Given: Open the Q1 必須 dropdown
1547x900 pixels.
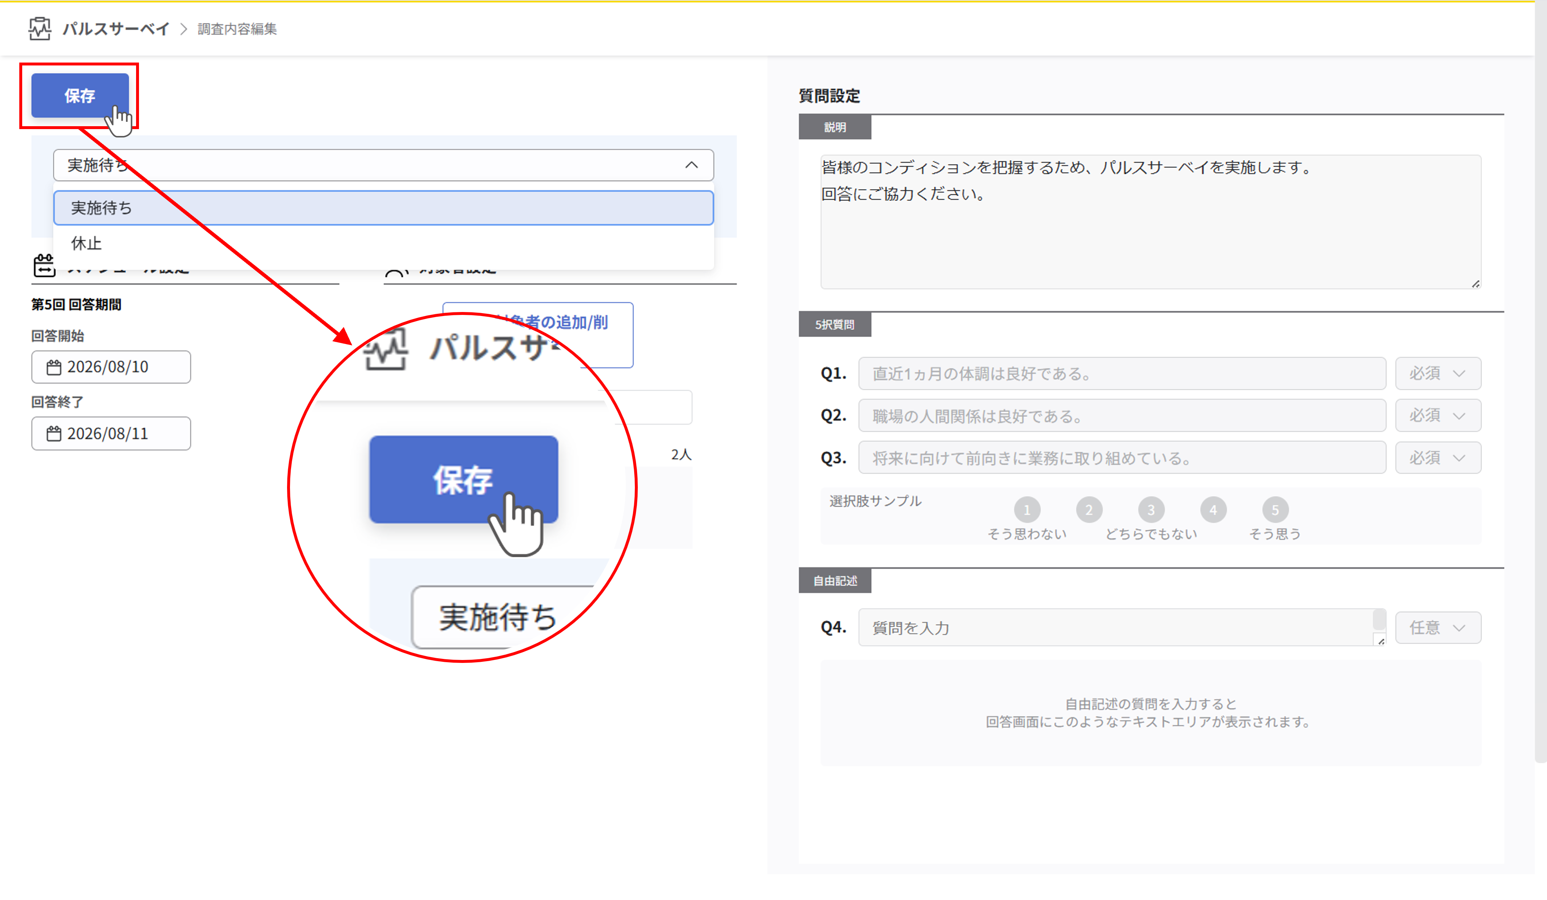Looking at the screenshot, I should (1438, 373).
